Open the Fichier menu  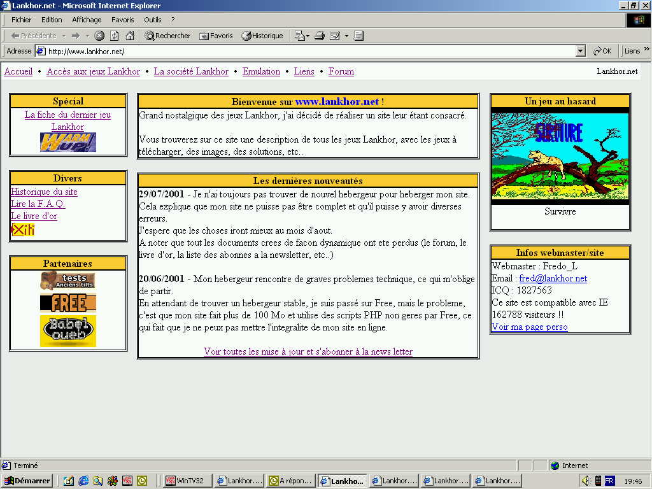point(21,20)
